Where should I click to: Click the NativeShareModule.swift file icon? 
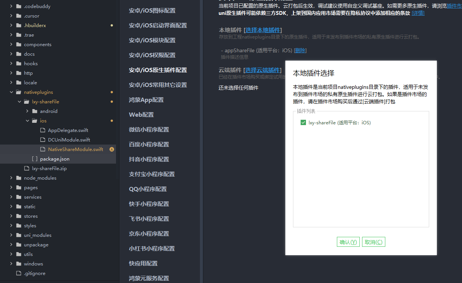[43, 150]
